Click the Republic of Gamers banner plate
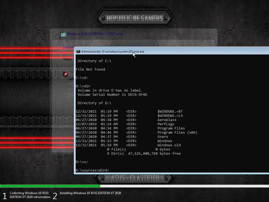 [134, 18]
